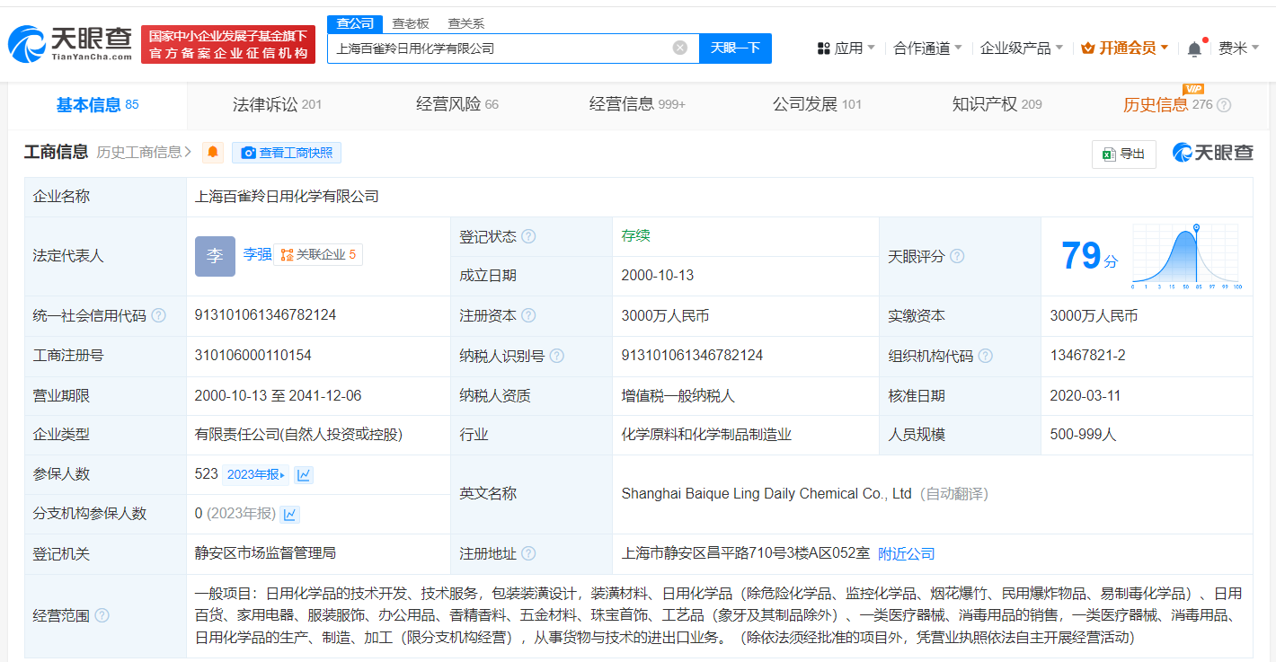Screen dimensions: 1276x662
Task: Click the Tianyancha logo in header
Action: click(x=70, y=43)
